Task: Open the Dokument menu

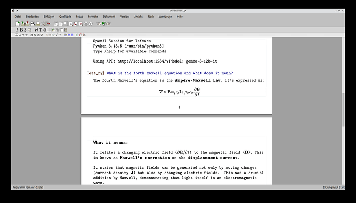Action: click(109, 17)
